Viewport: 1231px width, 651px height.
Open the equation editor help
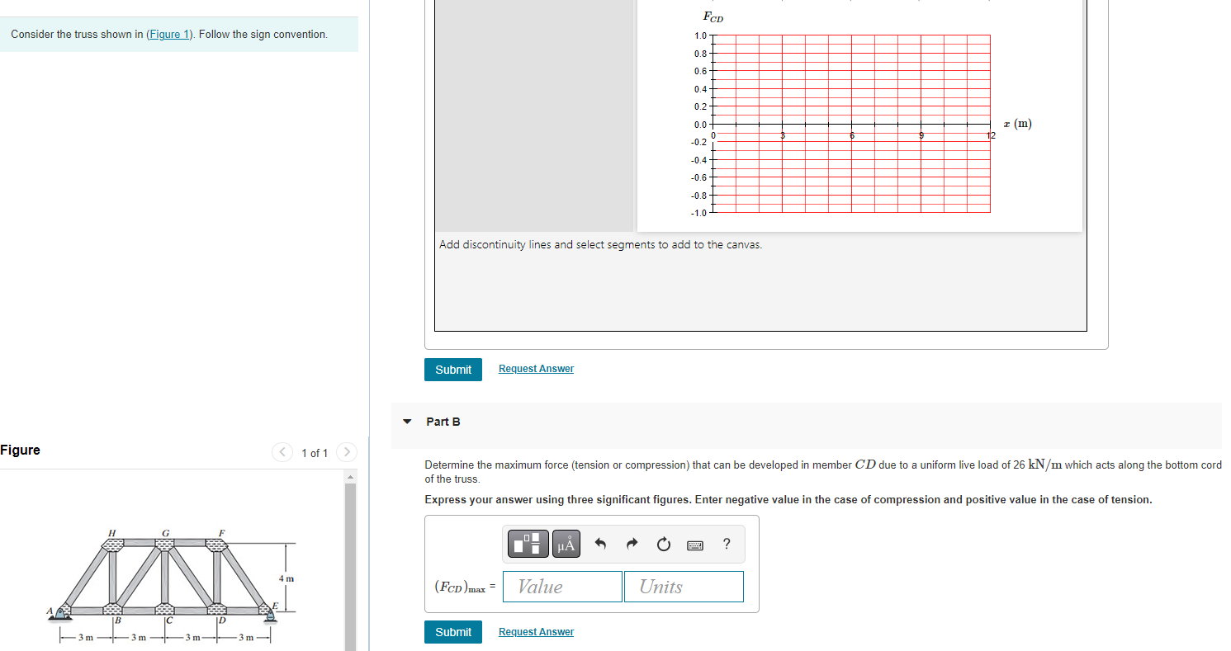pyautogui.click(x=726, y=544)
